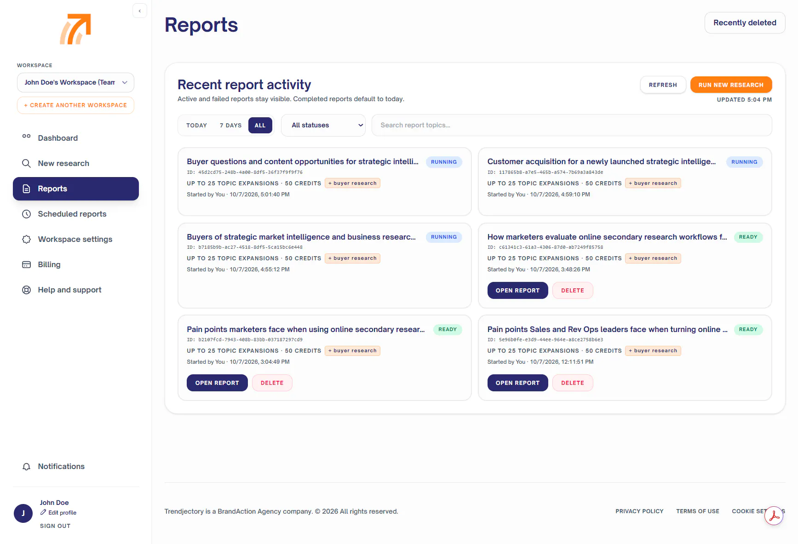
Task: Click the Customer acquisition report ID text
Action: [545, 172]
